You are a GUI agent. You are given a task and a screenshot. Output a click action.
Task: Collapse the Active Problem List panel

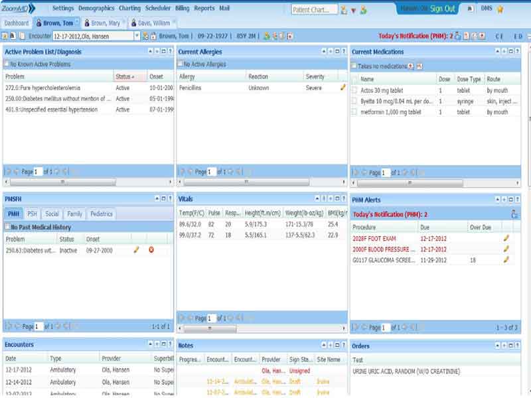pyautogui.click(x=151, y=52)
